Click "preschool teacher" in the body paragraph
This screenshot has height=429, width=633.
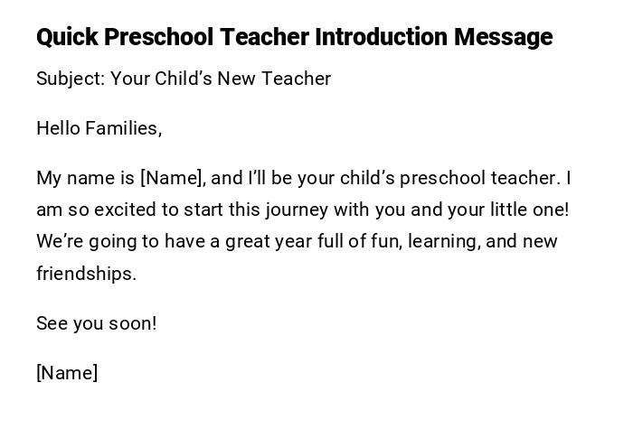tap(477, 178)
